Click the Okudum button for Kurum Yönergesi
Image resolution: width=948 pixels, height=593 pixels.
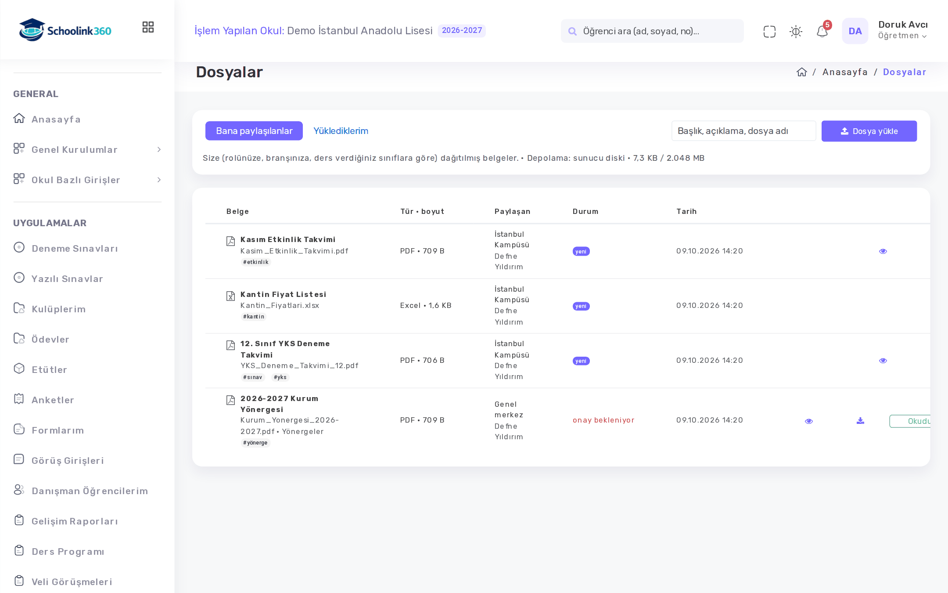coord(910,421)
